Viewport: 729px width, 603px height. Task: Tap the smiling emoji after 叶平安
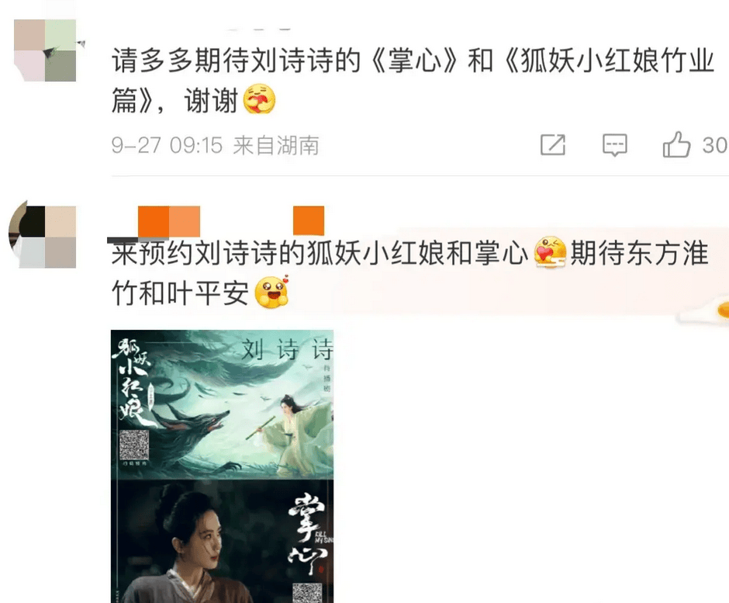(x=272, y=293)
